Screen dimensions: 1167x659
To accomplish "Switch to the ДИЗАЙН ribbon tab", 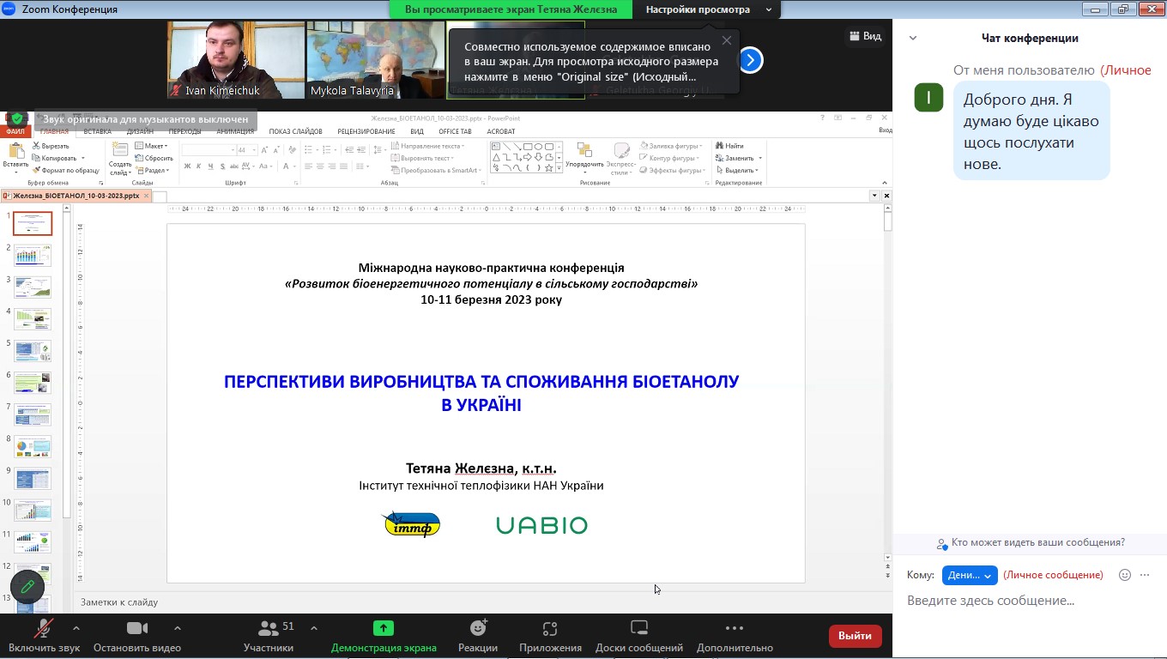I will point(140,132).
